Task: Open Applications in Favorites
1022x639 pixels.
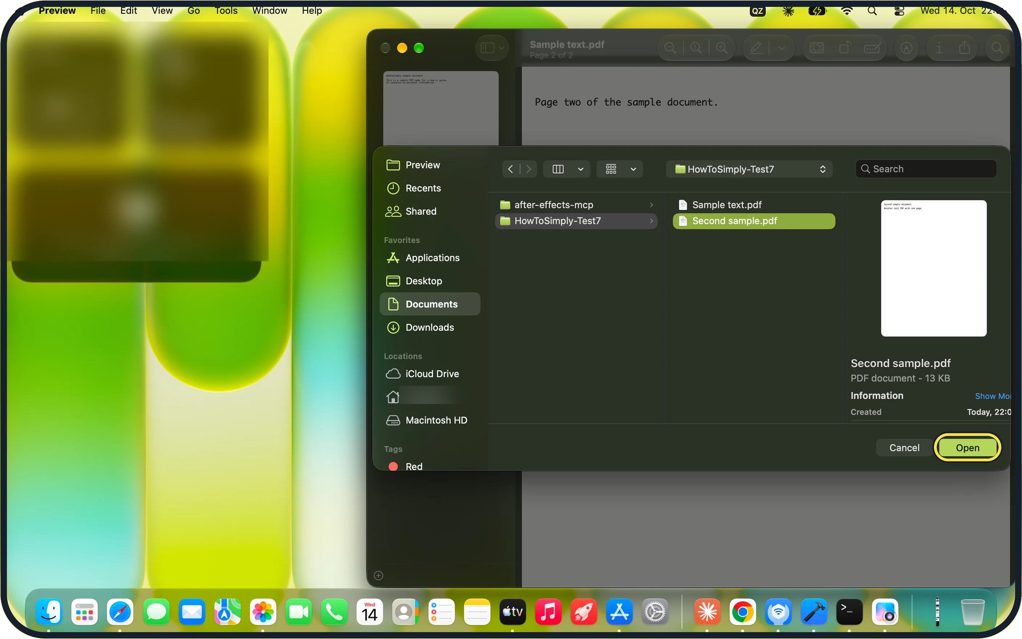Action: pyautogui.click(x=430, y=258)
